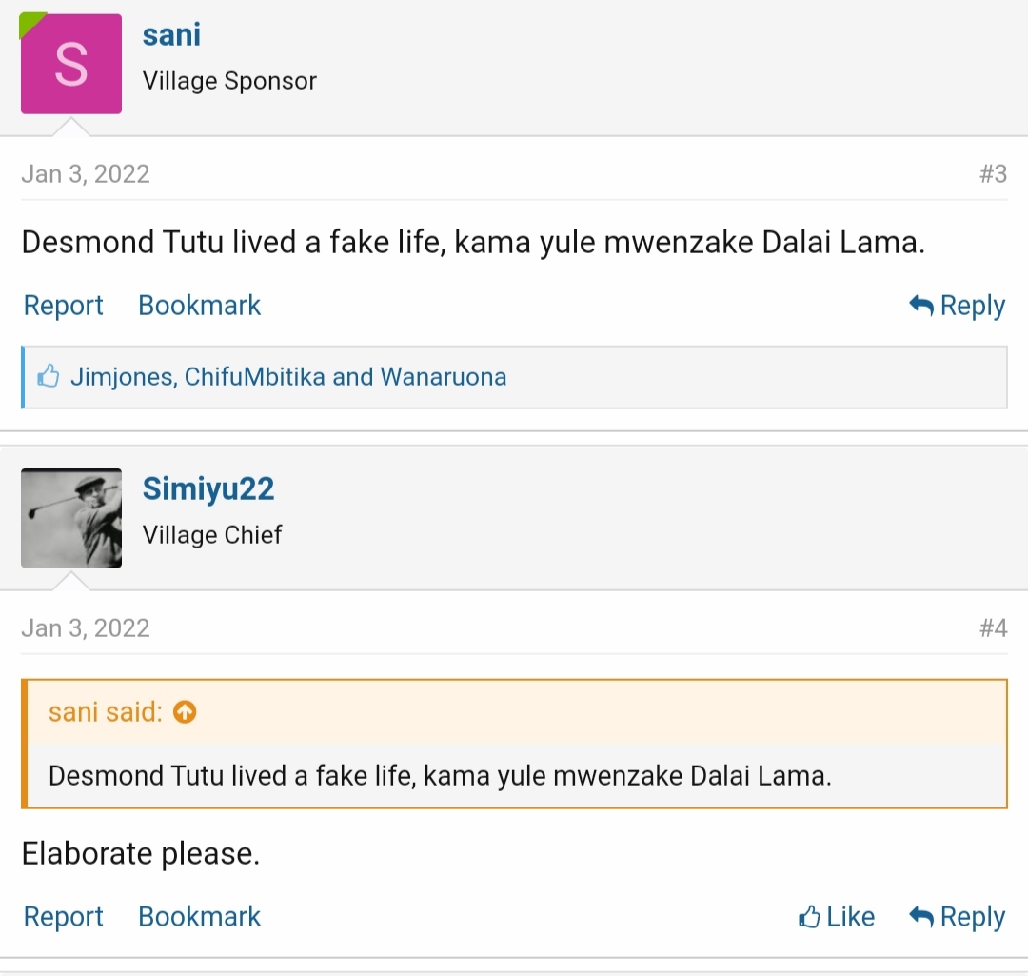Viewport: 1028px width, 976px height.
Task: Click Jan 3, 2022 date on post #3
Action: pyautogui.click(x=86, y=174)
